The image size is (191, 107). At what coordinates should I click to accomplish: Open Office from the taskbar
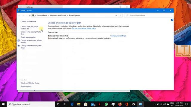click(127, 104)
